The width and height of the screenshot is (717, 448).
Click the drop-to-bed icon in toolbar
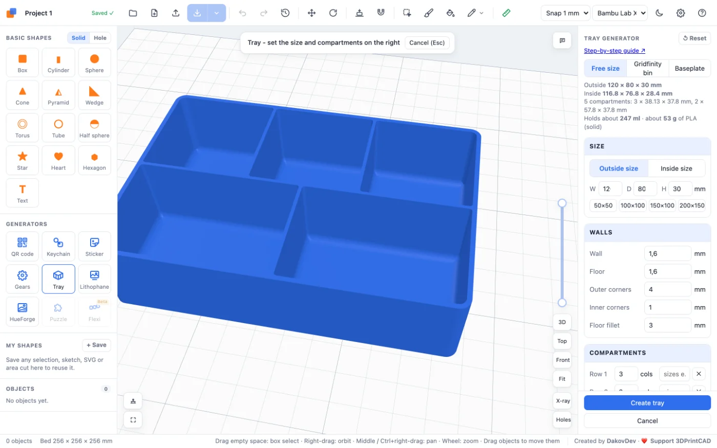click(360, 13)
